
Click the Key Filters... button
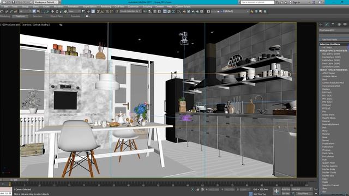[304, 194]
